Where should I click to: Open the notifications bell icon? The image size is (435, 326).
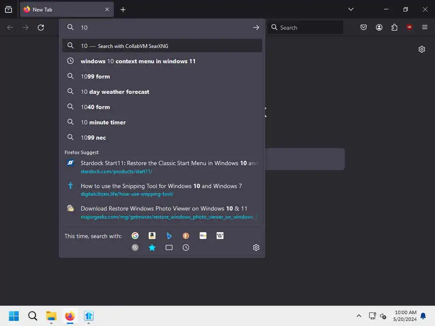click(x=423, y=316)
